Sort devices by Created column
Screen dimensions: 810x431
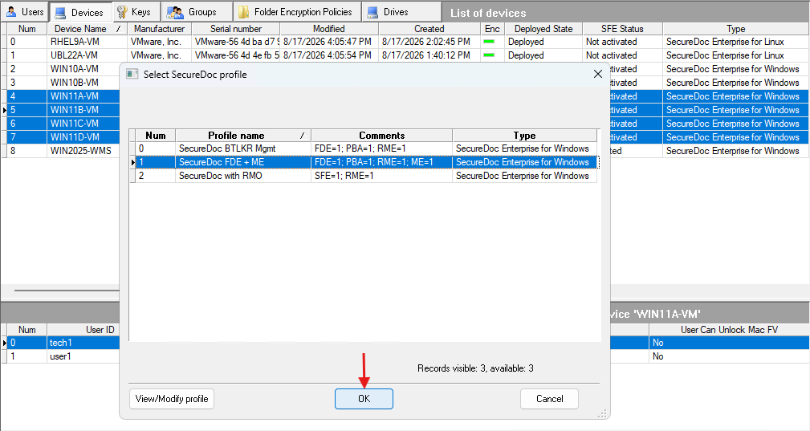coord(429,29)
